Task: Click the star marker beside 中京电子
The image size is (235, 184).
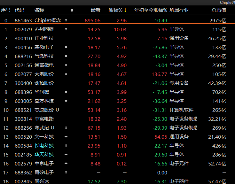Action: pos(66,164)
